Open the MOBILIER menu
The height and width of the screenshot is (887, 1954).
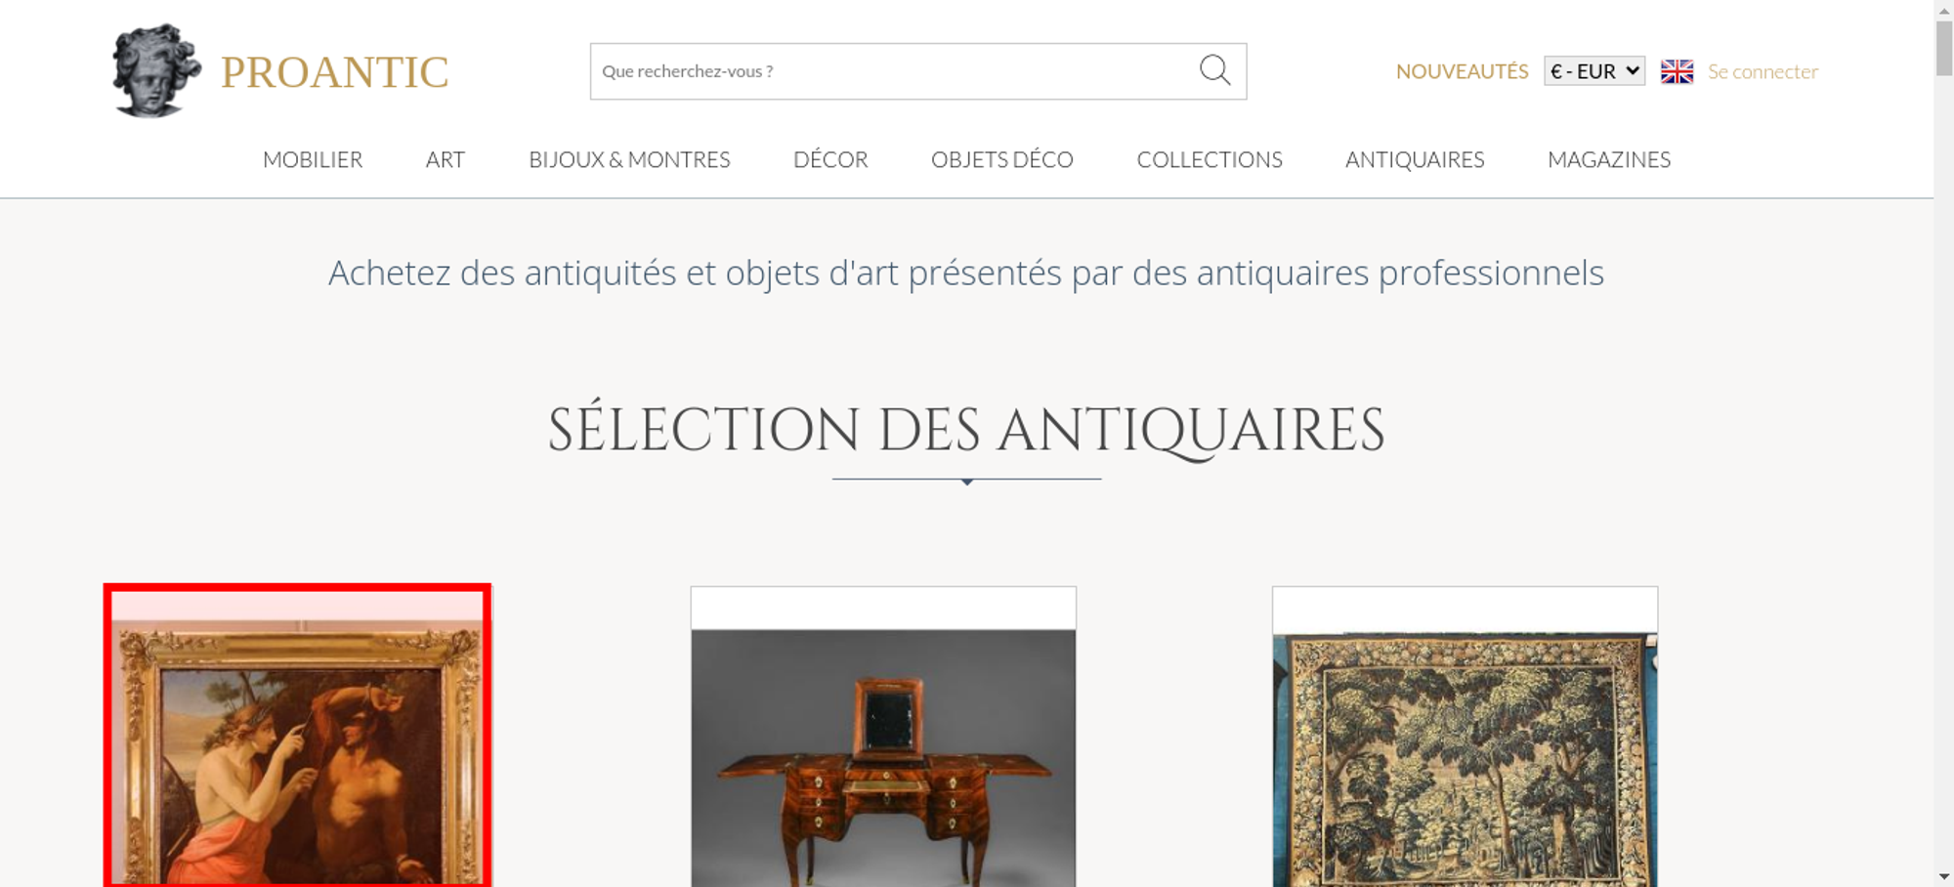(313, 159)
